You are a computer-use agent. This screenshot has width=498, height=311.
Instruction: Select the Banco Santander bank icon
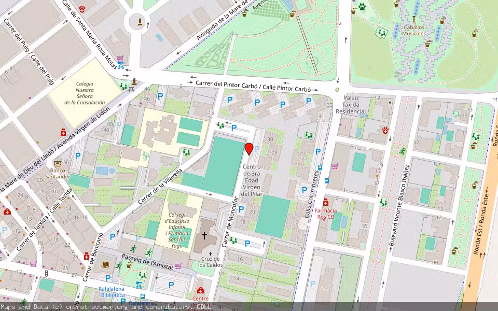click(x=58, y=164)
